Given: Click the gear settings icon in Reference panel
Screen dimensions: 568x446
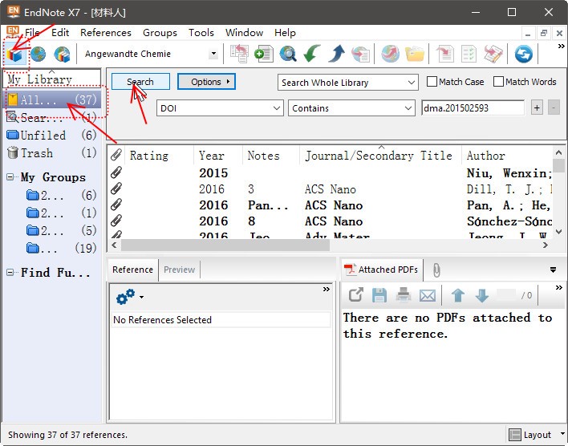Looking at the screenshot, I should [x=126, y=296].
